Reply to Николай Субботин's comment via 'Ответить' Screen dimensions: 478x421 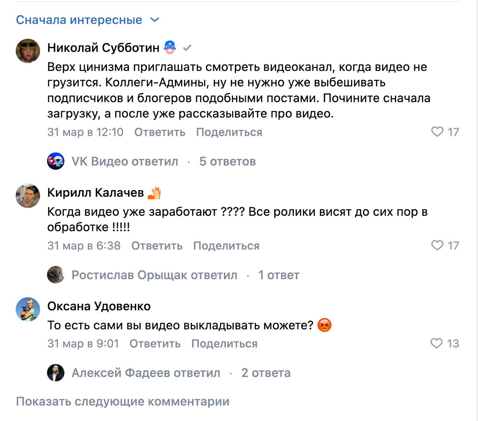tap(159, 132)
